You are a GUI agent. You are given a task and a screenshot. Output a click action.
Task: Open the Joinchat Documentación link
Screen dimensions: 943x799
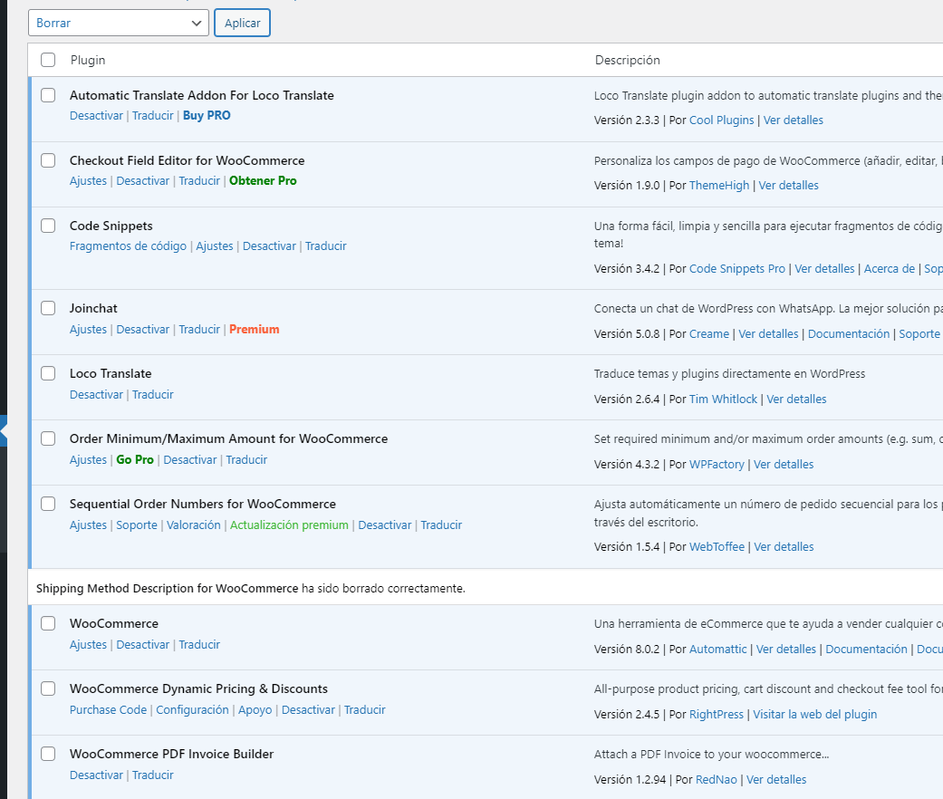(849, 333)
